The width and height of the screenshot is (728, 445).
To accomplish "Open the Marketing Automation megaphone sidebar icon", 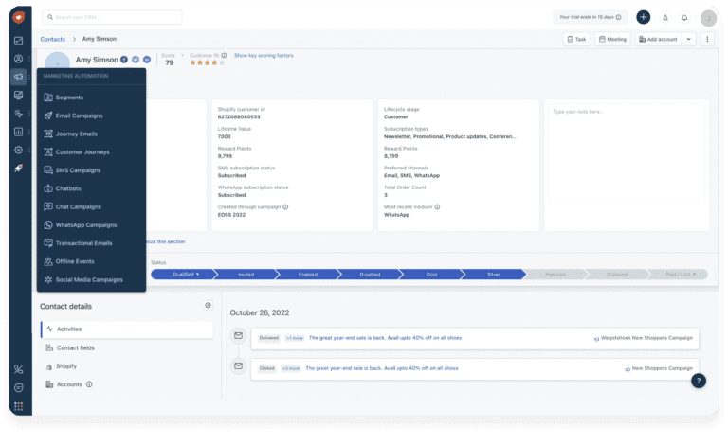I will click(x=18, y=77).
